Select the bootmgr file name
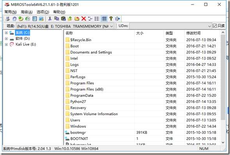This screenshot has height=155, width=230. tap(78, 132)
